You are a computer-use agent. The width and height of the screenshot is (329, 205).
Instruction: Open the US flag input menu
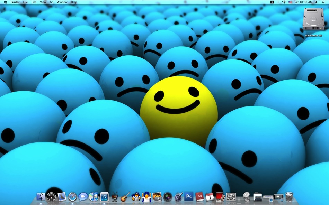click(290, 2)
